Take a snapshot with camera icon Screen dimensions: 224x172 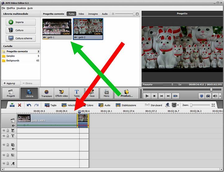[x=208, y=96]
